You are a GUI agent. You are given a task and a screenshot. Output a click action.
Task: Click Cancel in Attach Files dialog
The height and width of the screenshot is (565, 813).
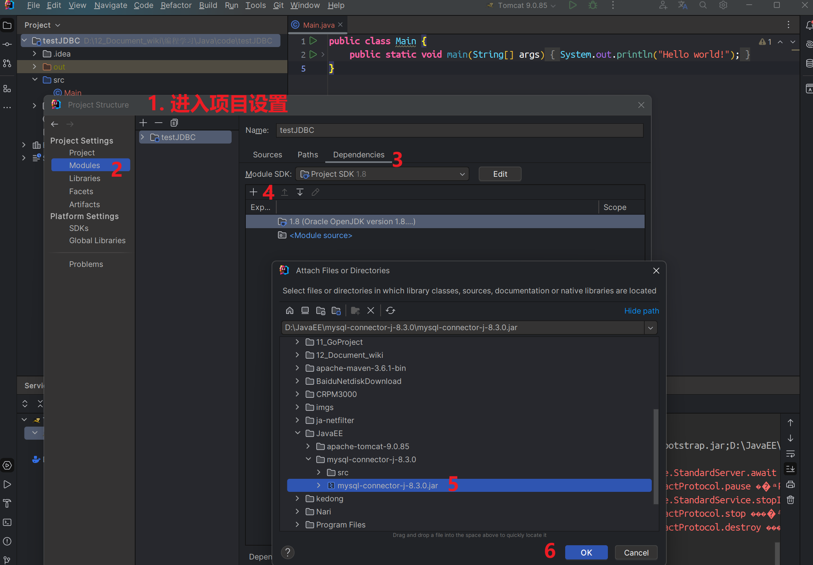pyautogui.click(x=636, y=552)
